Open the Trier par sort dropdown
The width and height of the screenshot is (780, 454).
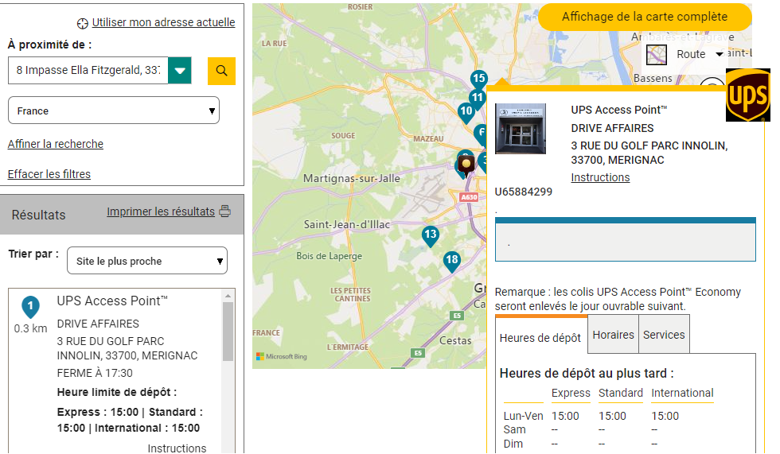click(147, 261)
